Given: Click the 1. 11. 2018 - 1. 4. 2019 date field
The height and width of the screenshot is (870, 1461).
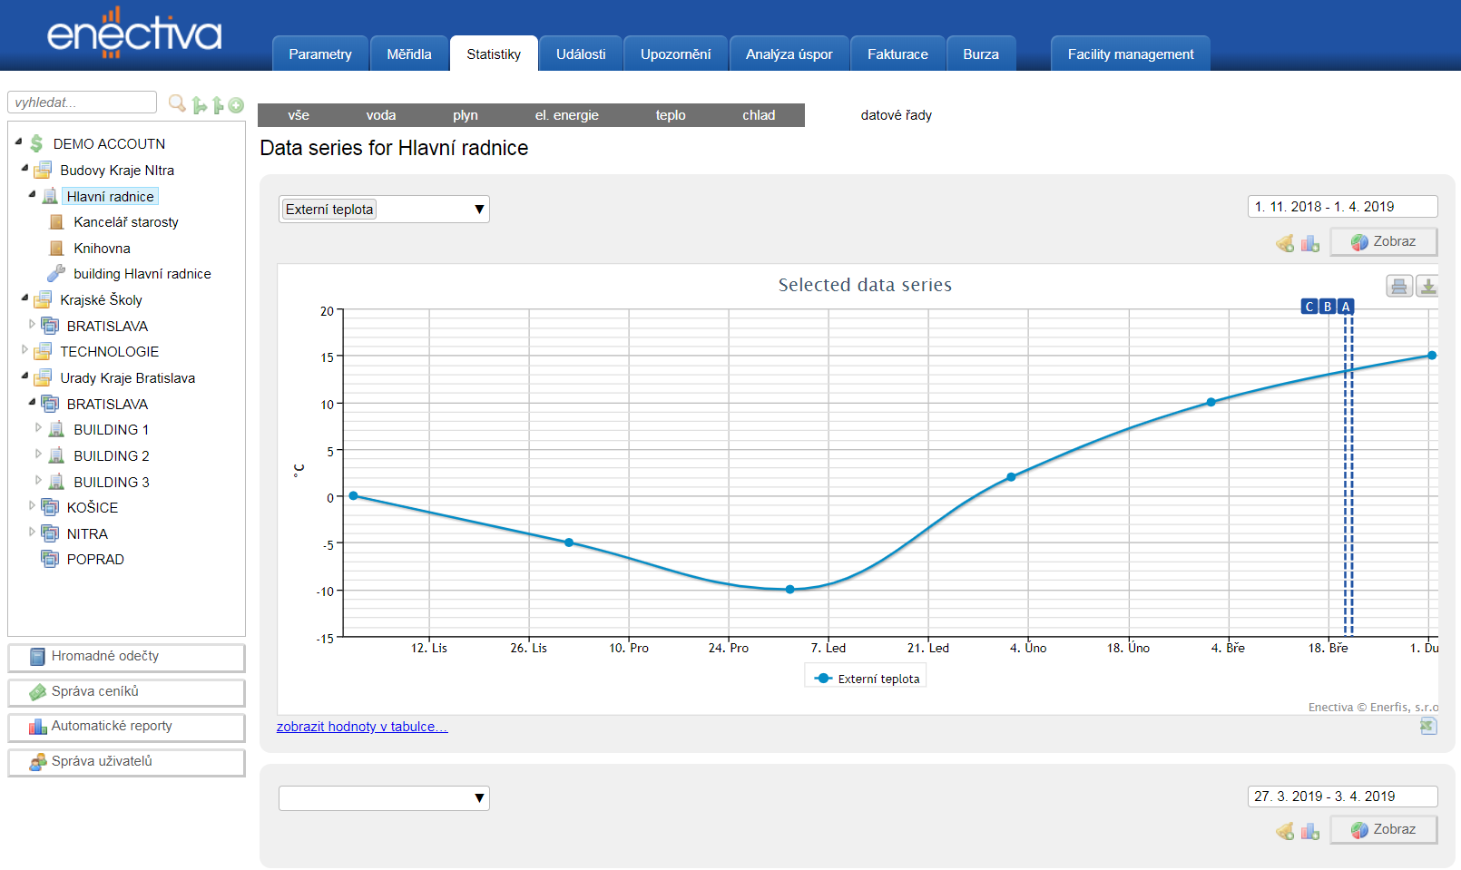Looking at the screenshot, I should click(1341, 207).
